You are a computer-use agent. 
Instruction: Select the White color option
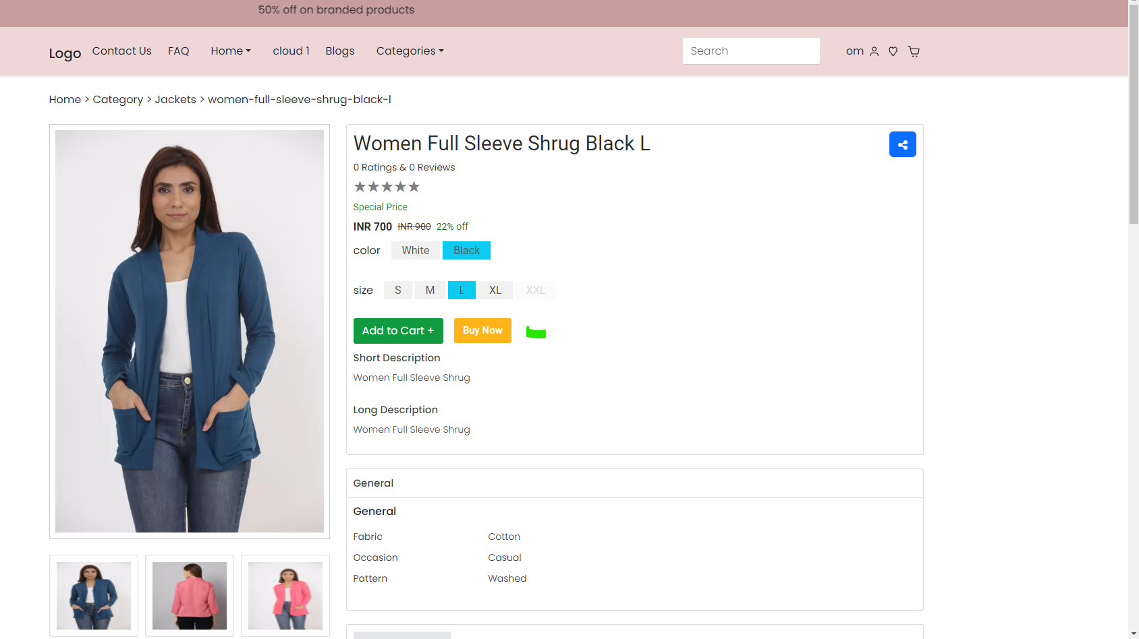coord(416,250)
